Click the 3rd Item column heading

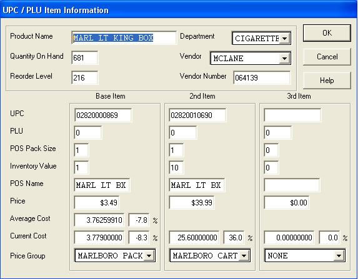pos(299,96)
